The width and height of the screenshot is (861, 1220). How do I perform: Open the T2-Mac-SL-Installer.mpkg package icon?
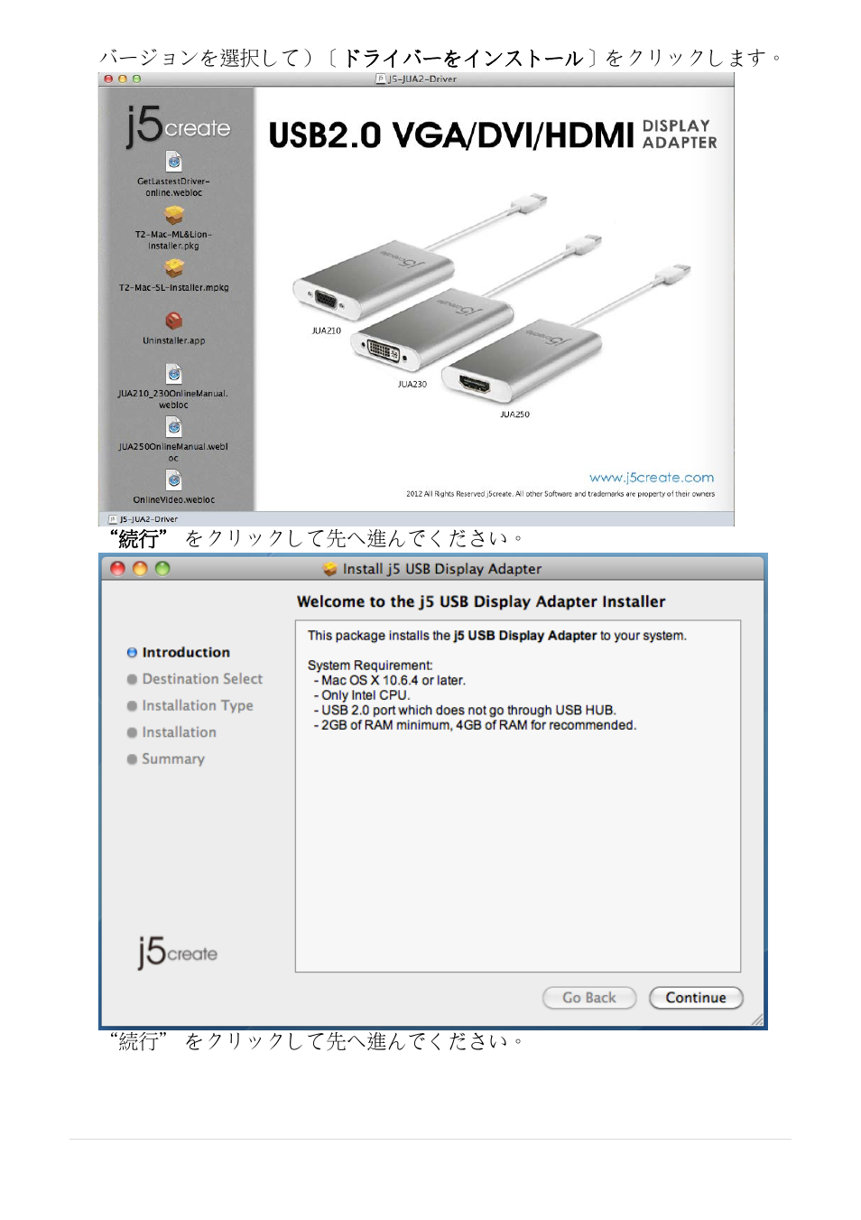[x=174, y=268]
